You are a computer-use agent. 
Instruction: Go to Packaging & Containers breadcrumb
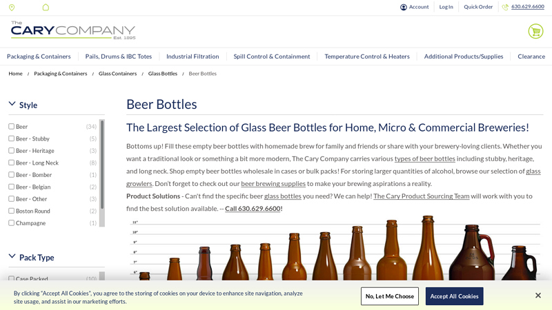pos(61,74)
